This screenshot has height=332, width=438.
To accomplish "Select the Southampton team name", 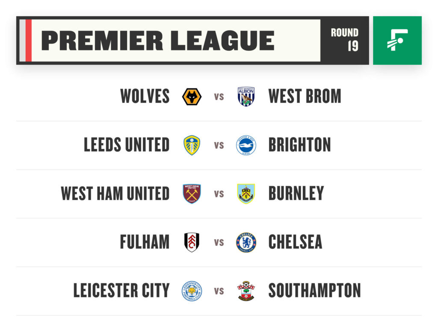I will [x=314, y=291].
